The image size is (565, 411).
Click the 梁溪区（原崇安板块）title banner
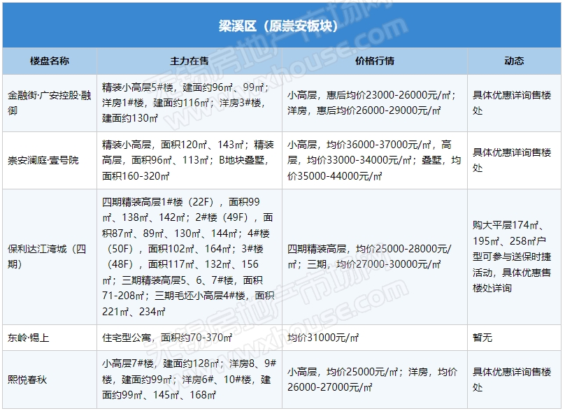pyautogui.click(x=282, y=27)
